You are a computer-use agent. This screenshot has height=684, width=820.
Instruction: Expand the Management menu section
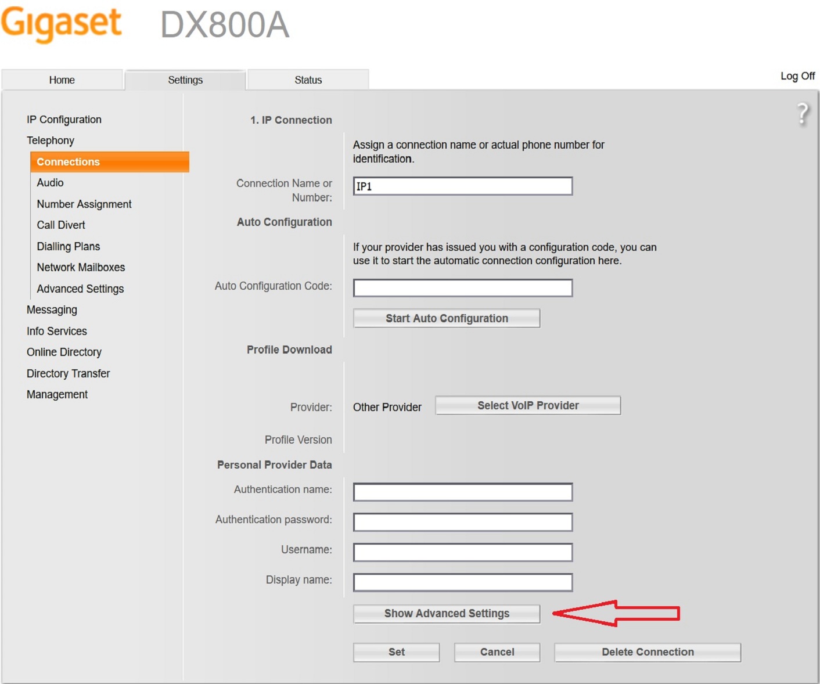point(57,395)
